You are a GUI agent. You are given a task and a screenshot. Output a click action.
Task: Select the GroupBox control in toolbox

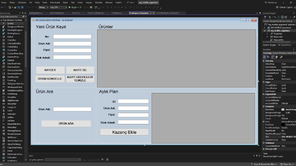point(12,97)
